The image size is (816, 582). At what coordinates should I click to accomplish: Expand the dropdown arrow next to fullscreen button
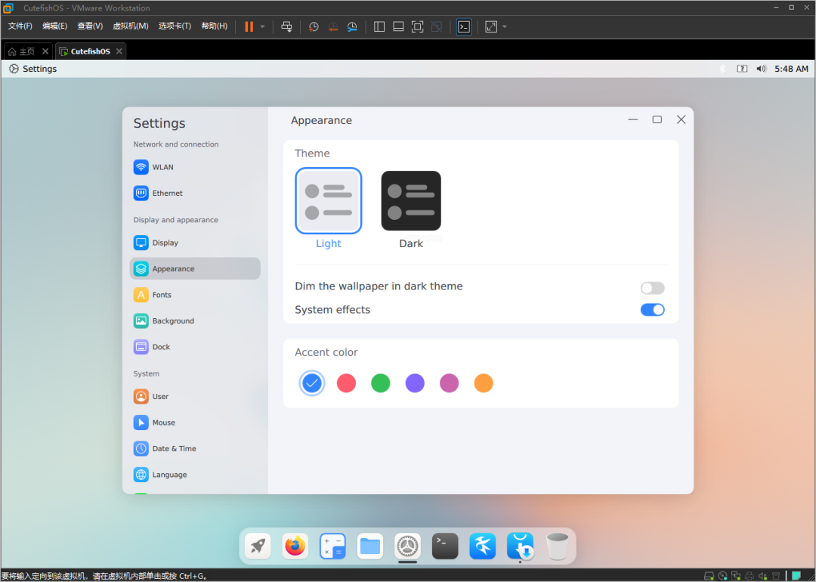tap(505, 26)
